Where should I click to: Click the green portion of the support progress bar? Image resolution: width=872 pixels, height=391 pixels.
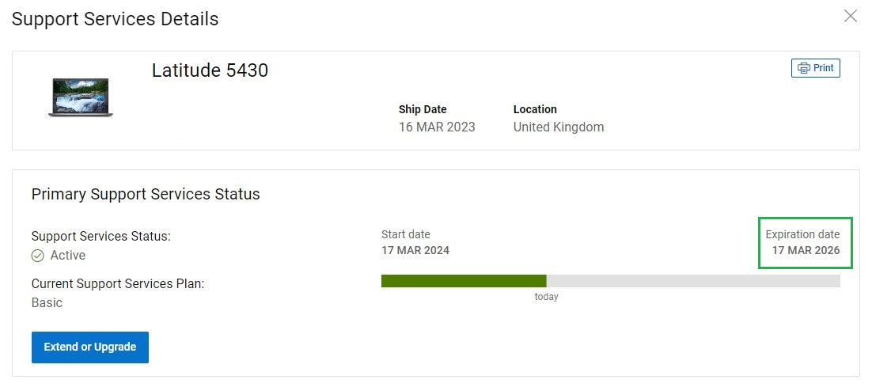pos(463,281)
